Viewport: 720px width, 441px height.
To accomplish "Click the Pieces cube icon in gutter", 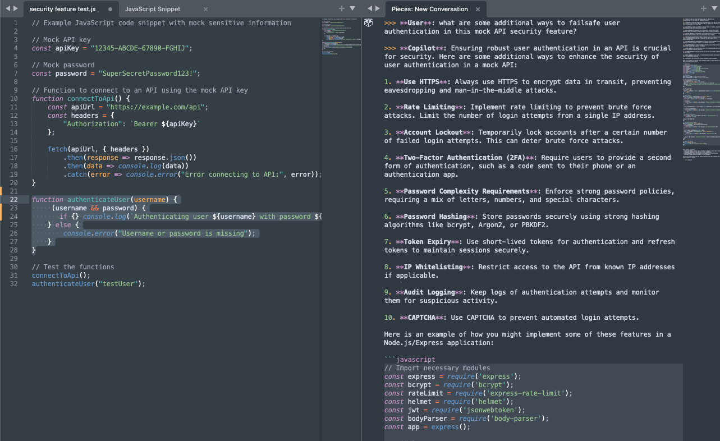I will pyautogui.click(x=368, y=23).
